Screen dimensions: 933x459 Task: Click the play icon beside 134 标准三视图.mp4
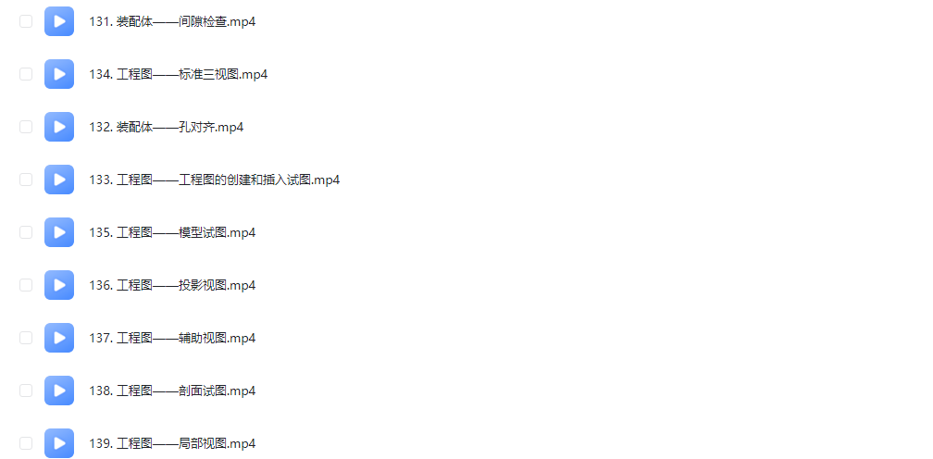pyautogui.click(x=59, y=74)
